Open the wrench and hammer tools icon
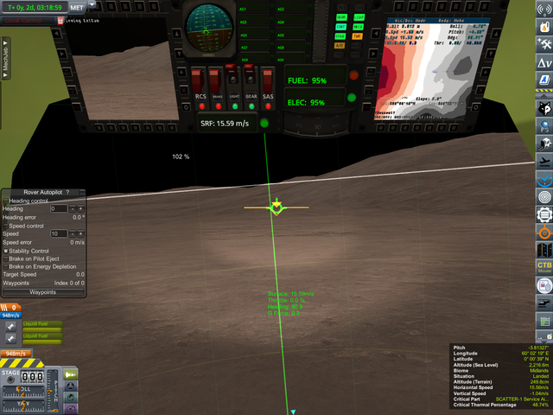 544,44
